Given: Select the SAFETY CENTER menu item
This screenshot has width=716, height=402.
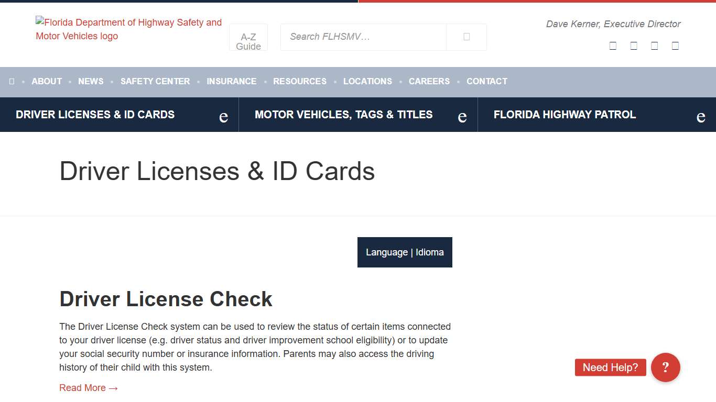Looking at the screenshot, I should [x=155, y=81].
